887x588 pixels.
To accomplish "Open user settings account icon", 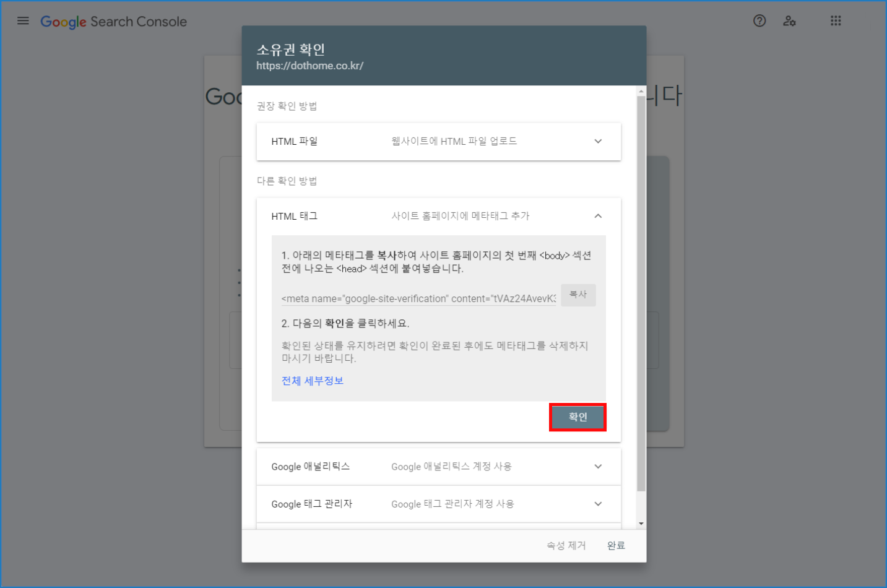I will pos(789,21).
